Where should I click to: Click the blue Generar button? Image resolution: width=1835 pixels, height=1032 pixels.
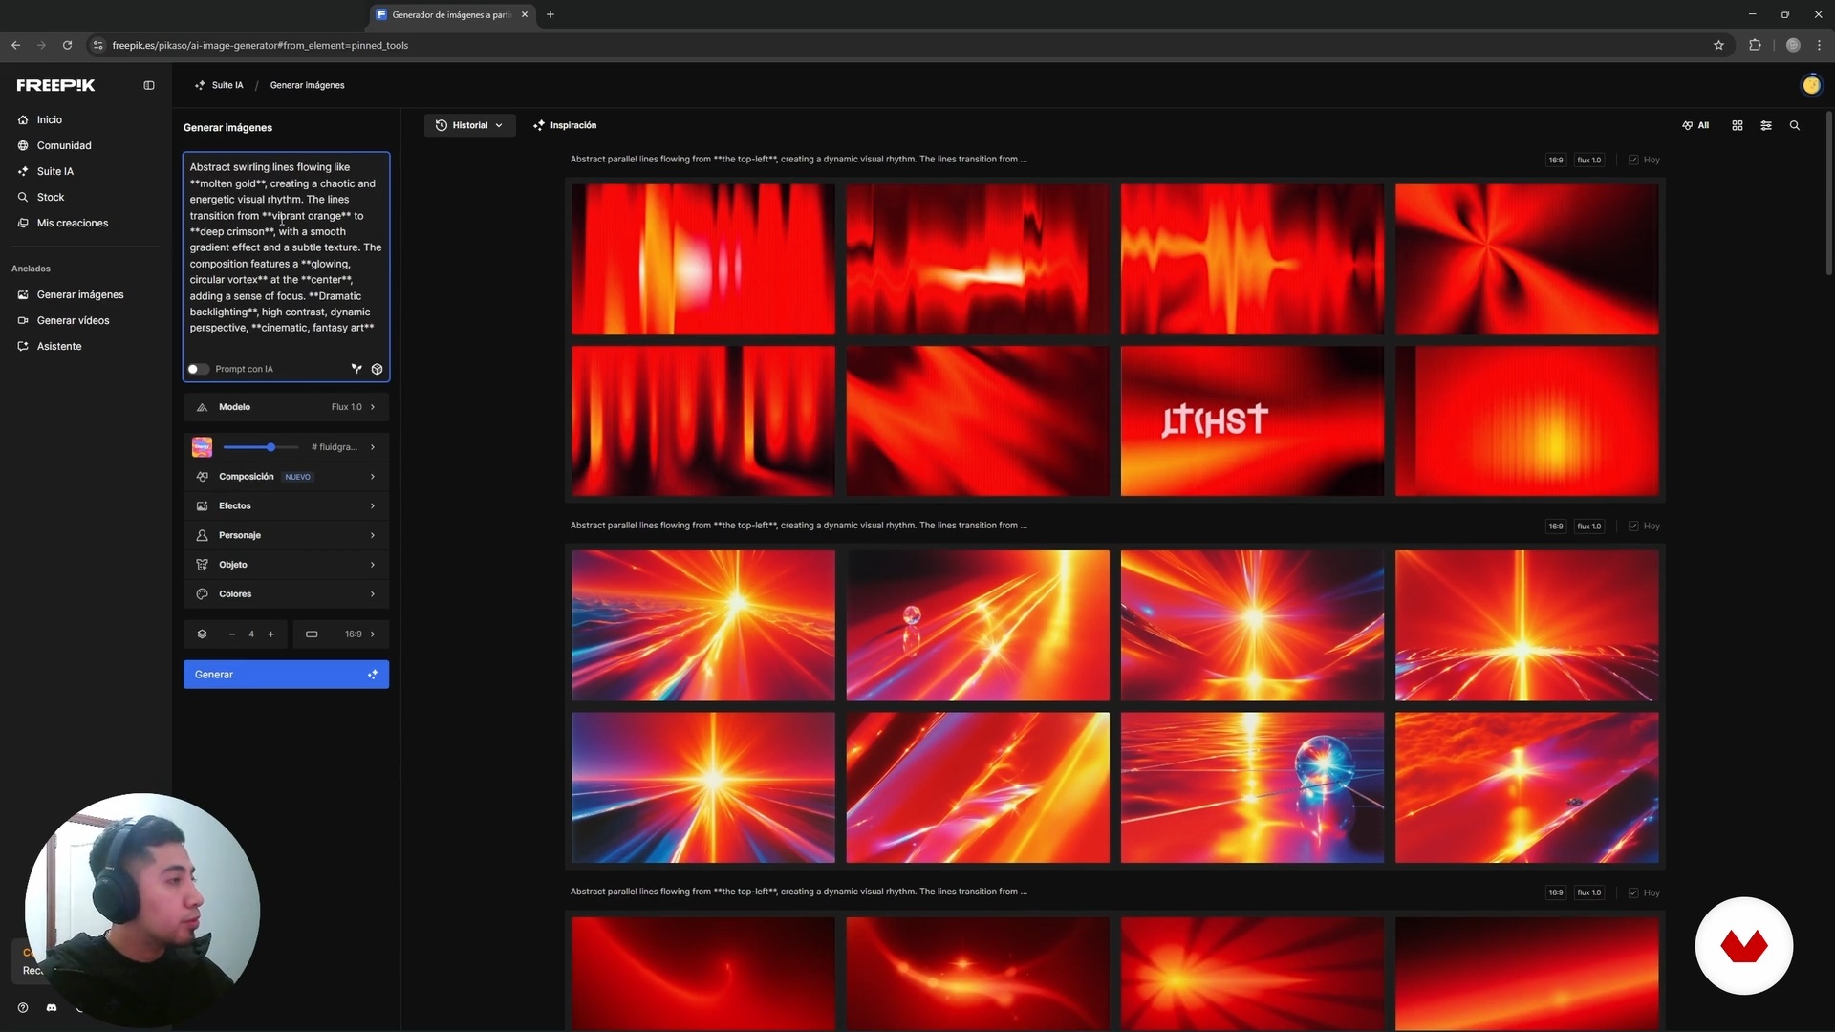click(x=286, y=675)
